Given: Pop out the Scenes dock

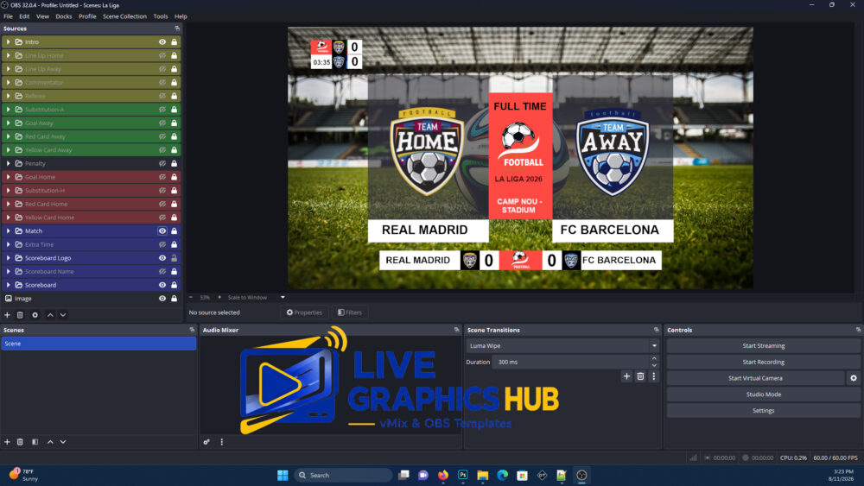Looking at the screenshot, I should 192,330.
